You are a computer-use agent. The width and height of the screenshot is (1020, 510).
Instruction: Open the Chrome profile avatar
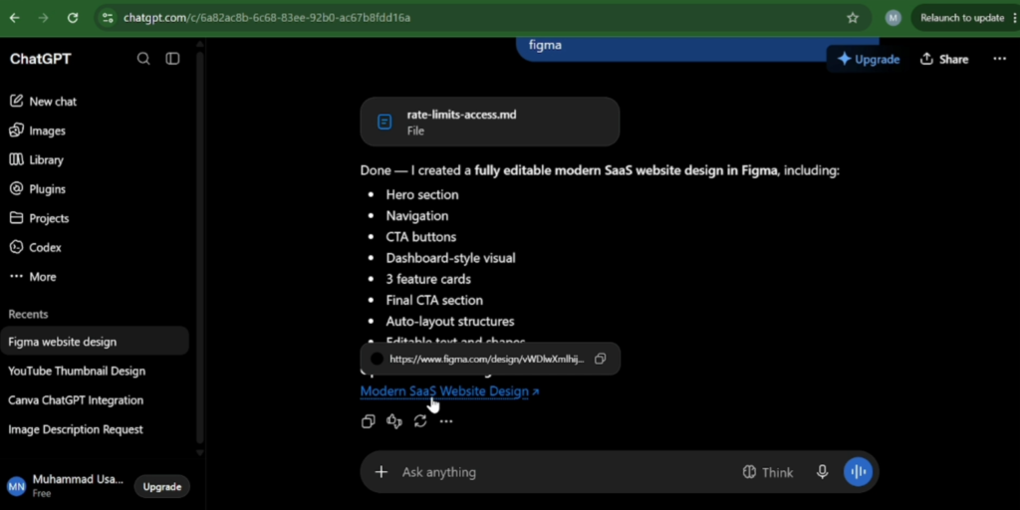tap(893, 18)
